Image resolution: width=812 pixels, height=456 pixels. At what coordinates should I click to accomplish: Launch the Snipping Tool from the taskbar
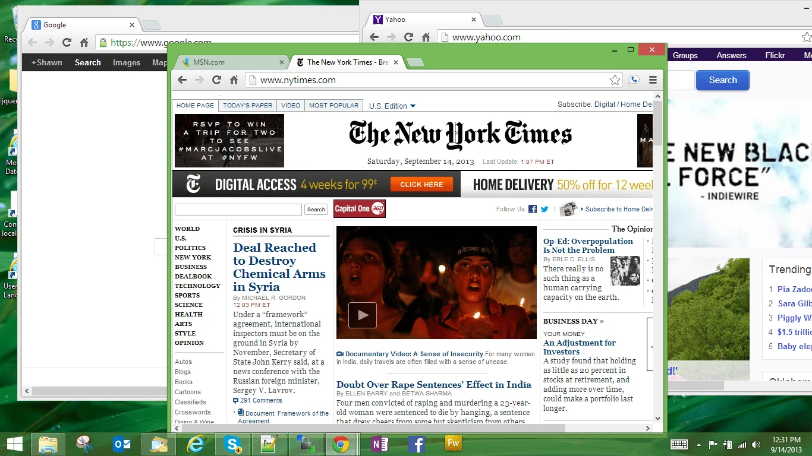[85, 444]
